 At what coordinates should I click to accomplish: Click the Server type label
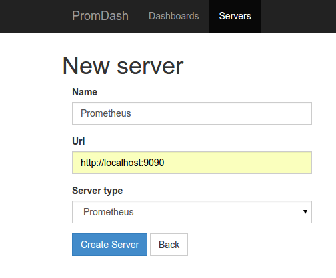97,191
